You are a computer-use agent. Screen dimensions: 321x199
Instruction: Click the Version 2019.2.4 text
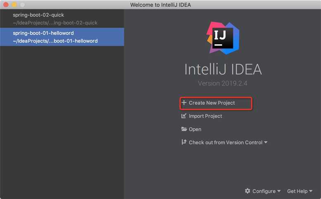pyautogui.click(x=223, y=83)
